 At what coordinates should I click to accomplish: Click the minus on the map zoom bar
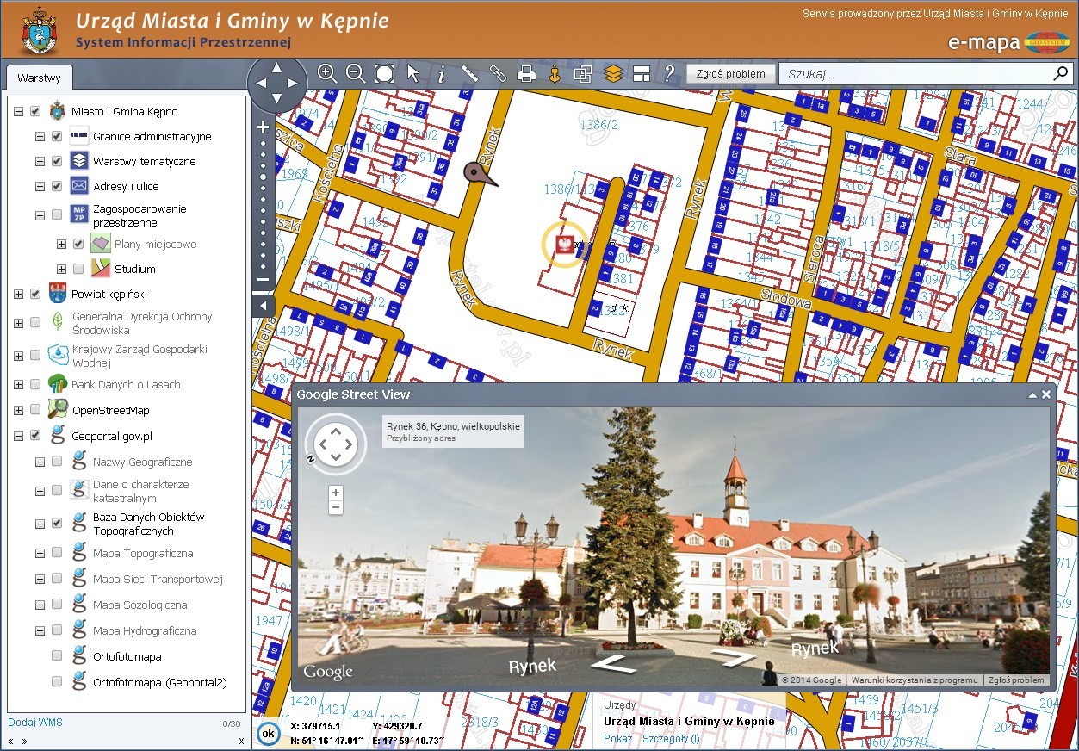[264, 280]
